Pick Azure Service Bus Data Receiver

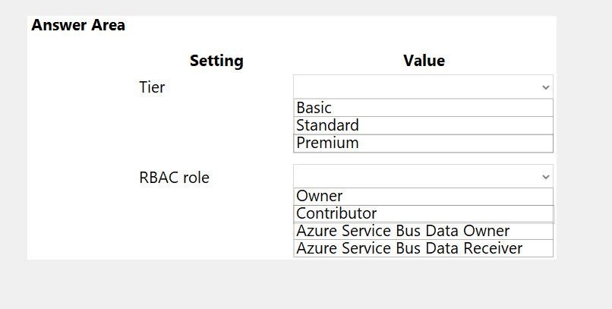point(423,248)
